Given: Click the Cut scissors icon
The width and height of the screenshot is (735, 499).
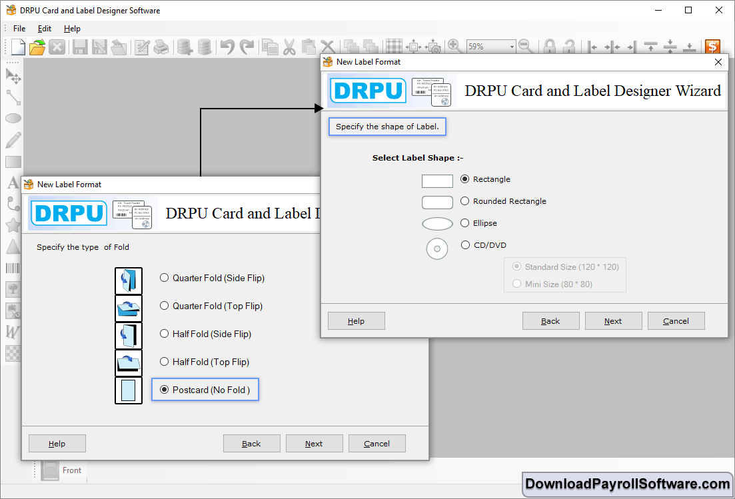Looking at the screenshot, I should (x=289, y=47).
